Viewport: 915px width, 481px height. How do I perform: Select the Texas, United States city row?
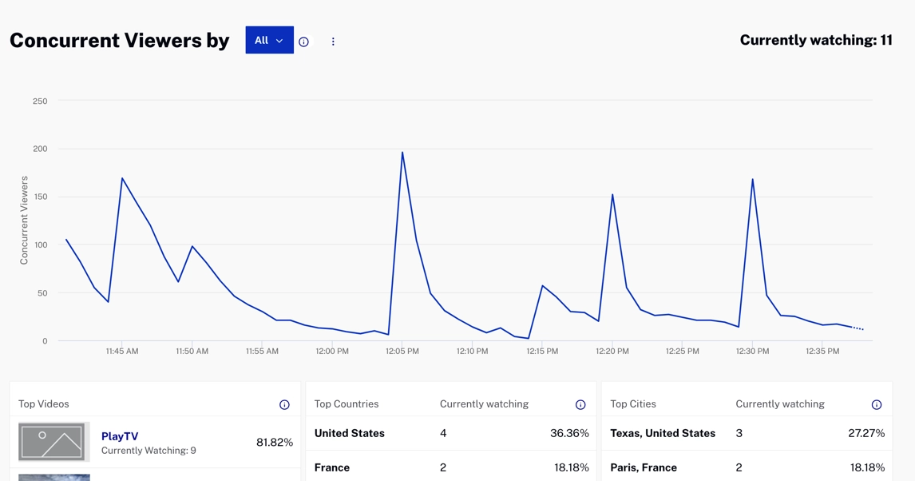pos(747,433)
